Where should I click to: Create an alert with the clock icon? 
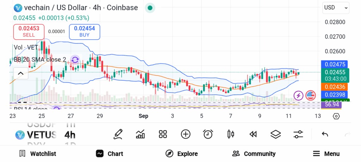pos(208,134)
